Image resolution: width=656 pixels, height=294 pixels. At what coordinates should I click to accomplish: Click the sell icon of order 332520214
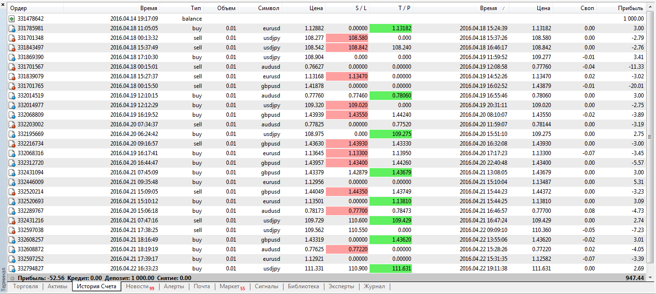(x=12, y=192)
